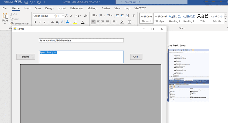Image resolution: width=228 pixels, height=123 pixels.
Task: Click the Copy button
Action: coord(14,19)
